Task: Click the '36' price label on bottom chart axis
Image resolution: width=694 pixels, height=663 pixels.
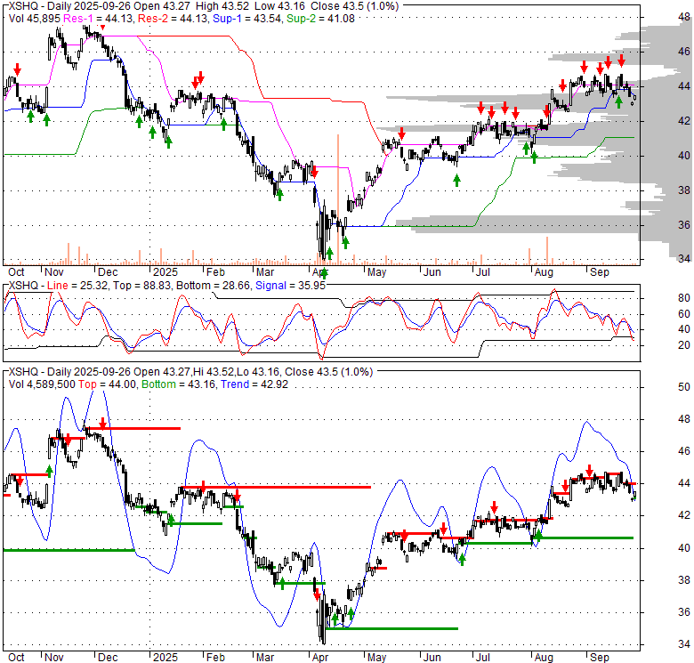Action: tap(684, 612)
